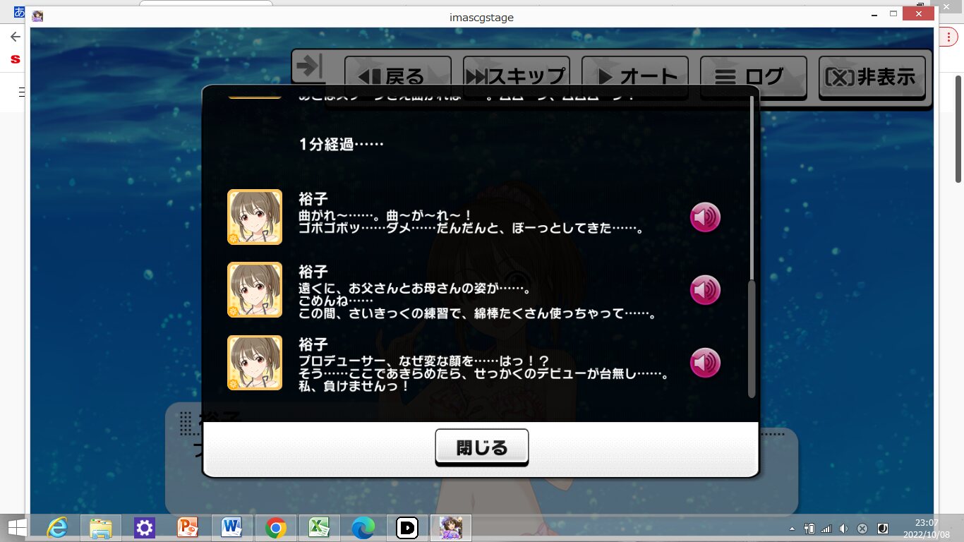The width and height of the screenshot is (964, 542).
Task: Click the "imascgstage" window title text
Action: pyautogui.click(x=481, y=18)
